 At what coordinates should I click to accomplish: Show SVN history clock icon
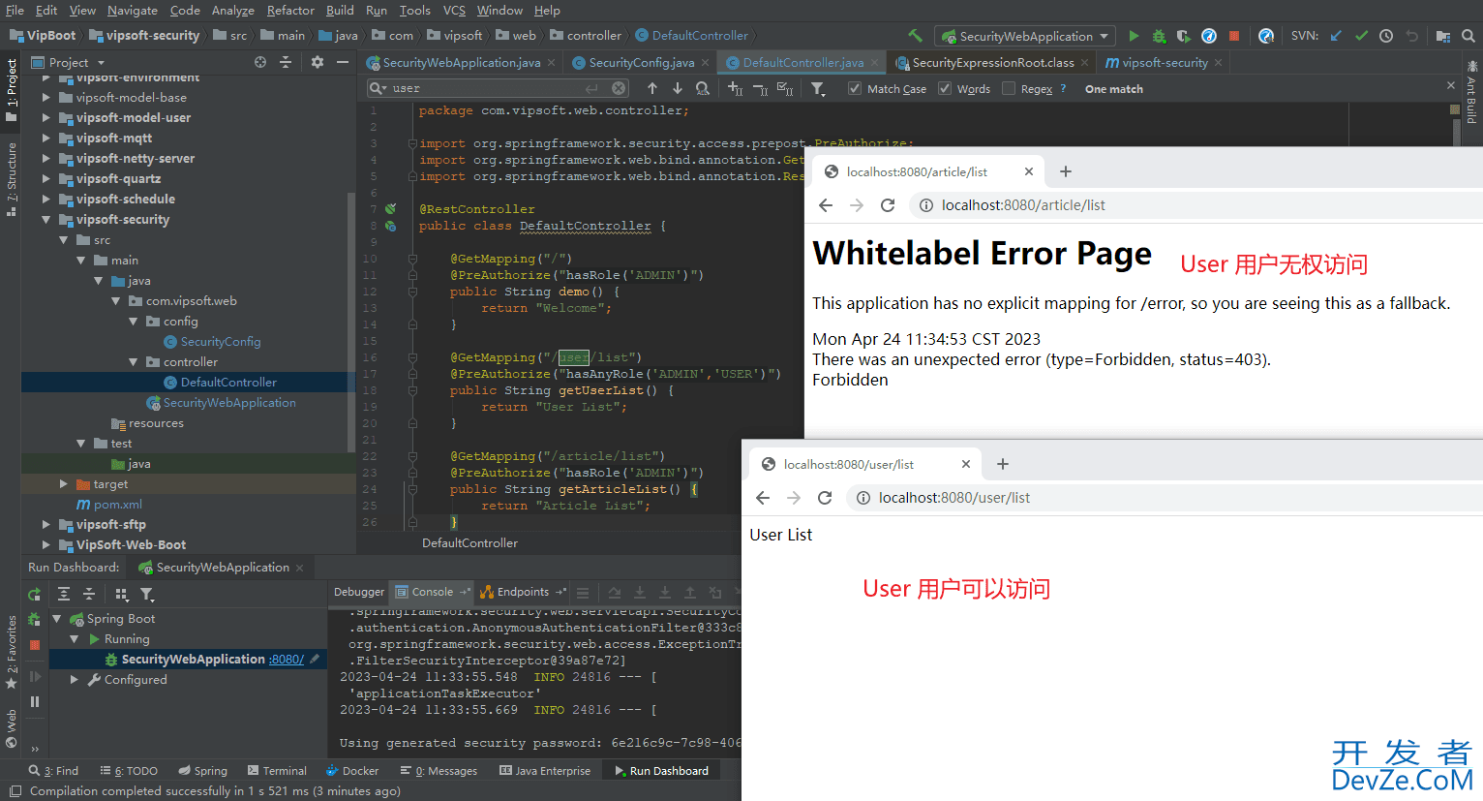click(1386, 36)
